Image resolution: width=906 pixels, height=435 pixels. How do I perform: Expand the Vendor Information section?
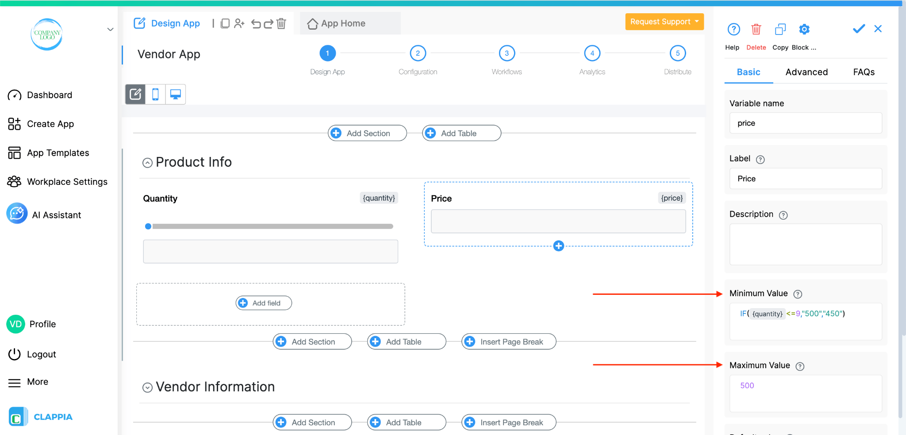point(147,388)
